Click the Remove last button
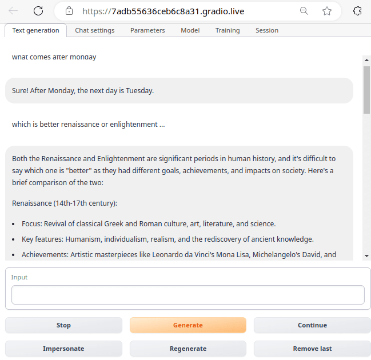The image size is (371, 360). 312,349
